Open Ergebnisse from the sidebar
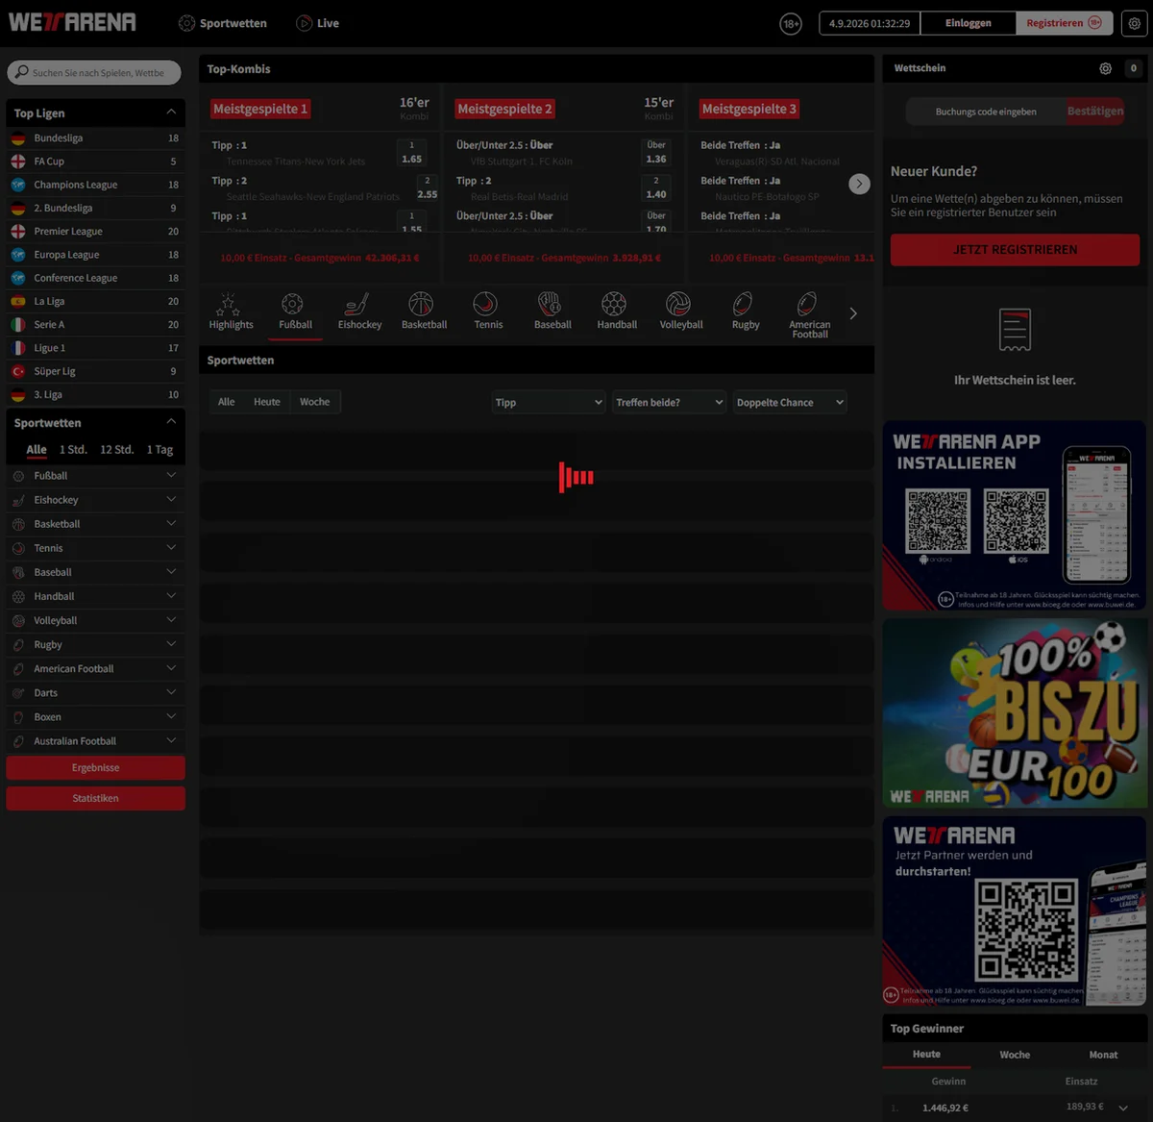This screenshot has height=1122, width=1153. [x=96, y=768]
